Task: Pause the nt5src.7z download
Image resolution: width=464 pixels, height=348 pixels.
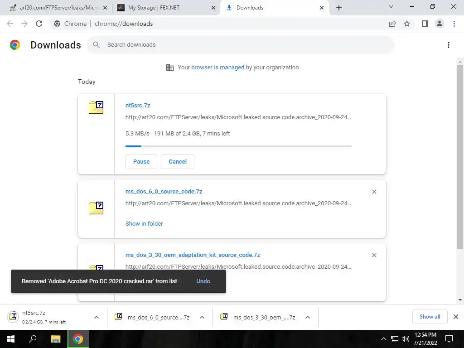Action: [x=141, y=162]
